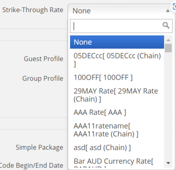Click the dropdown search input field
The height and width of the screenshot is (170, 176).
coord(121,26)
